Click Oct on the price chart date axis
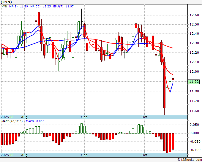Screen dimensions: 202x162 (144, 117)
